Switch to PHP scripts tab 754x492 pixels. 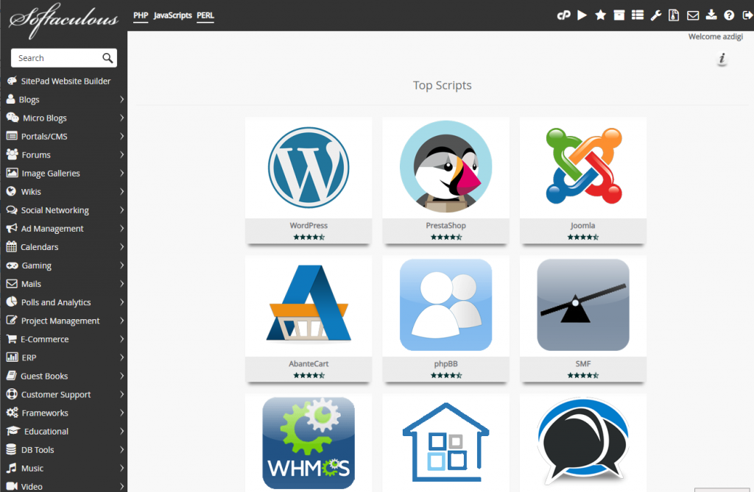141,15
